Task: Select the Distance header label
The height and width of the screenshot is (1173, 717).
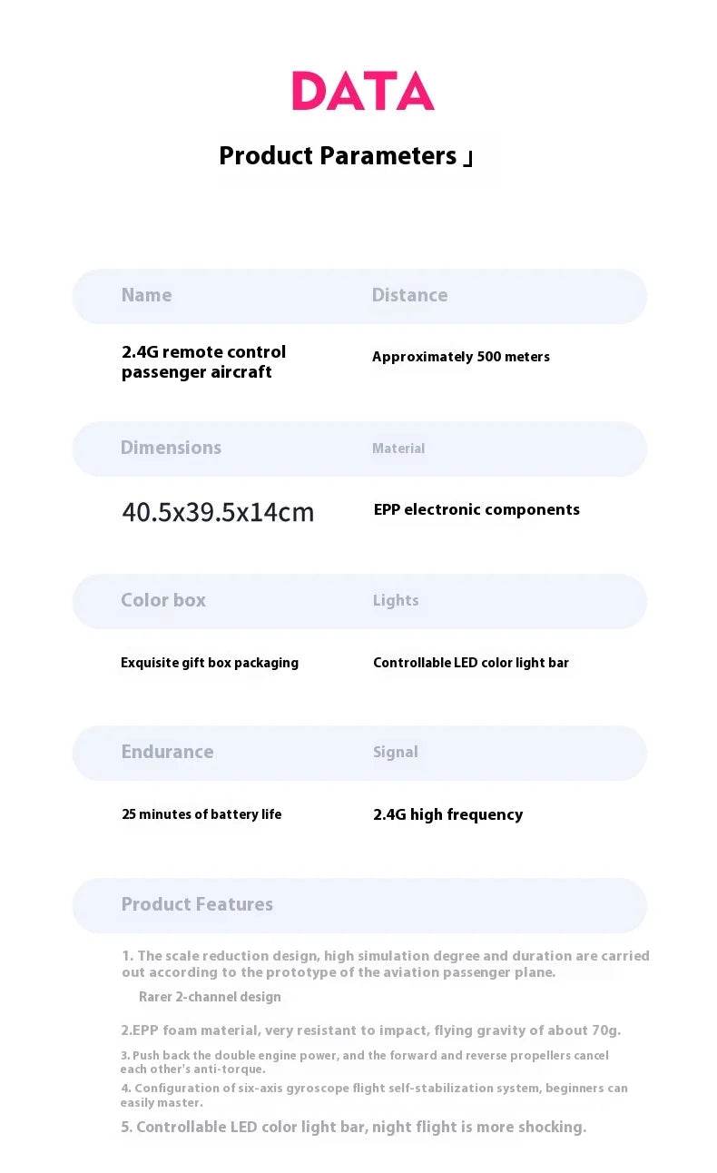Action: 409,295
